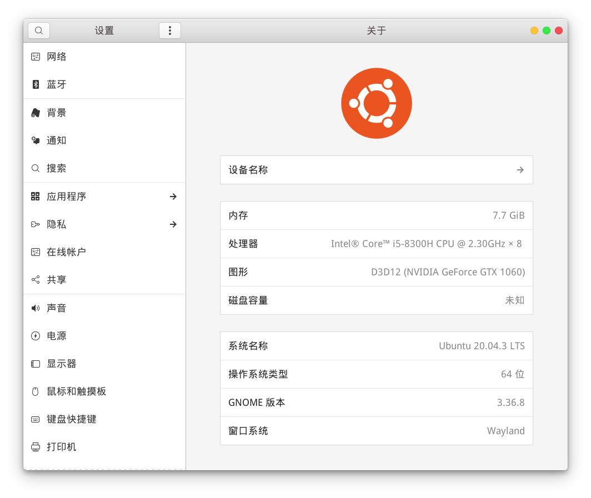The width and height of the screenshot is (591, 498).
Task: Click the 处理器 label
Action: click(243, 244)
